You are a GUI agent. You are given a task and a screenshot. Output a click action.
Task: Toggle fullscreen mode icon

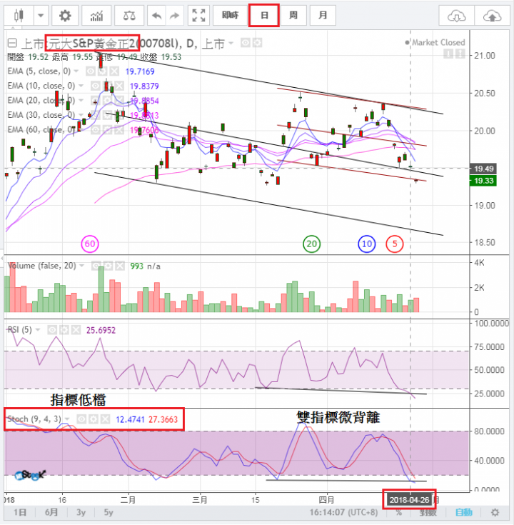pyautogui.click(x=198, y=16)
